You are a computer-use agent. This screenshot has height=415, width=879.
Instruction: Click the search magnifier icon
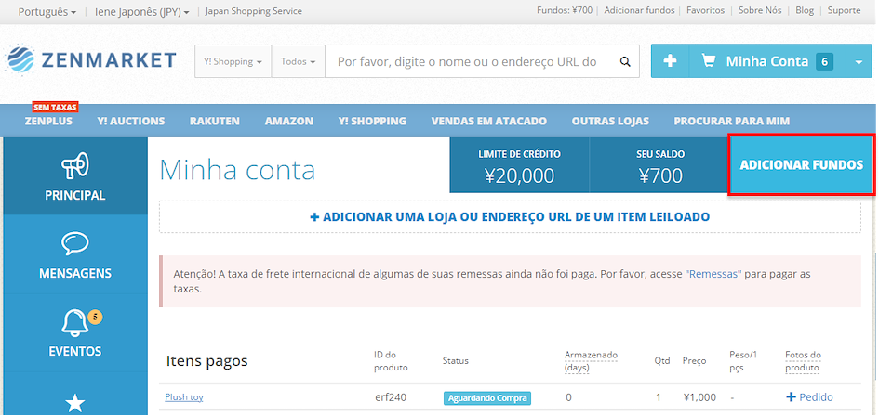point(621,62)
